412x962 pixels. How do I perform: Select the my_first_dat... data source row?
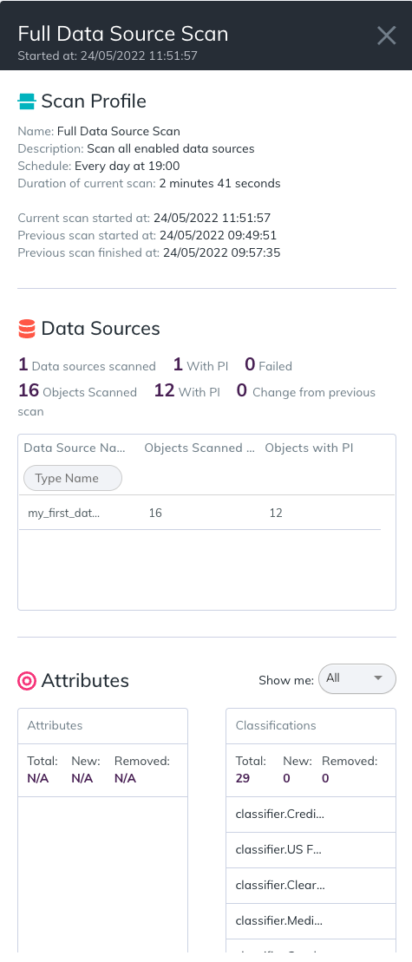(x=199, y=513)
